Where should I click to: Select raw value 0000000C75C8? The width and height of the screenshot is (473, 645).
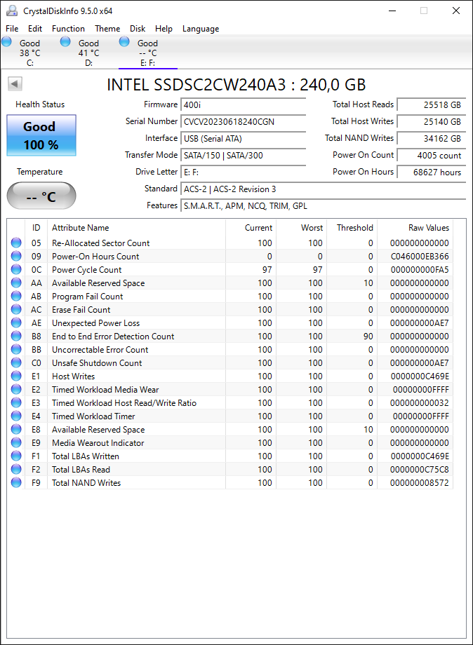point(420,469)
